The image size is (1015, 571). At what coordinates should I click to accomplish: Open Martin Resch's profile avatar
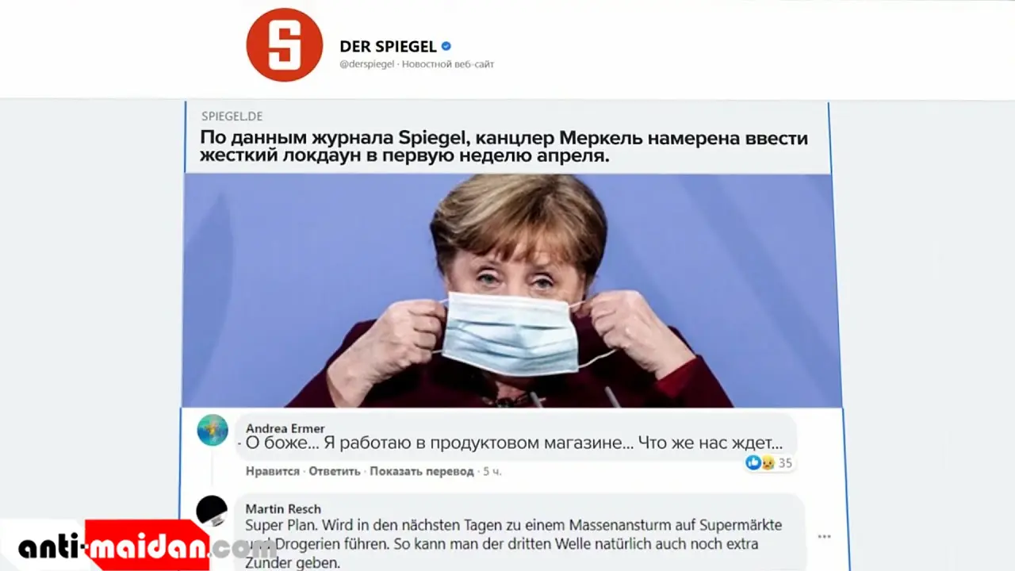(x=212, y=511)
